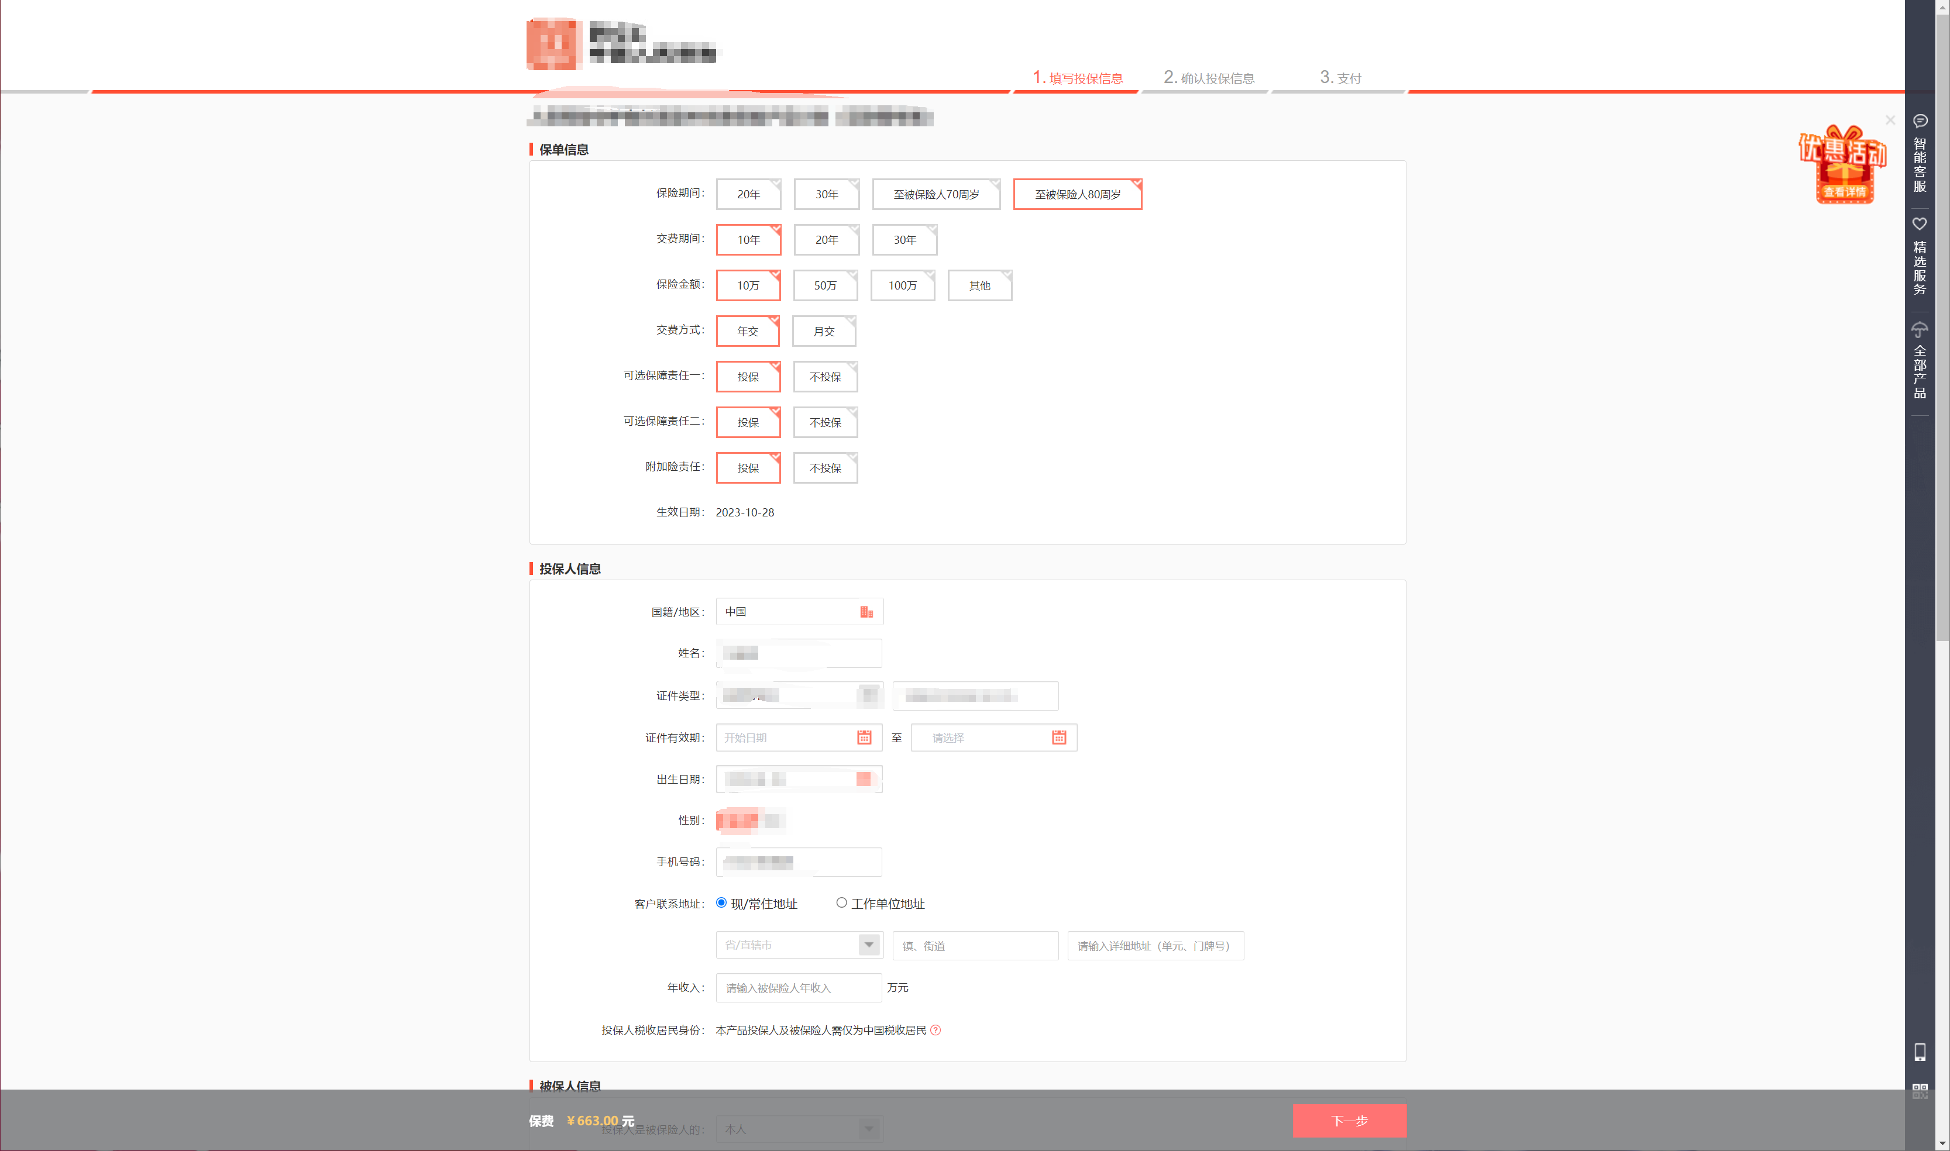Click the 手机号码 input field

[x=799, y=861]
